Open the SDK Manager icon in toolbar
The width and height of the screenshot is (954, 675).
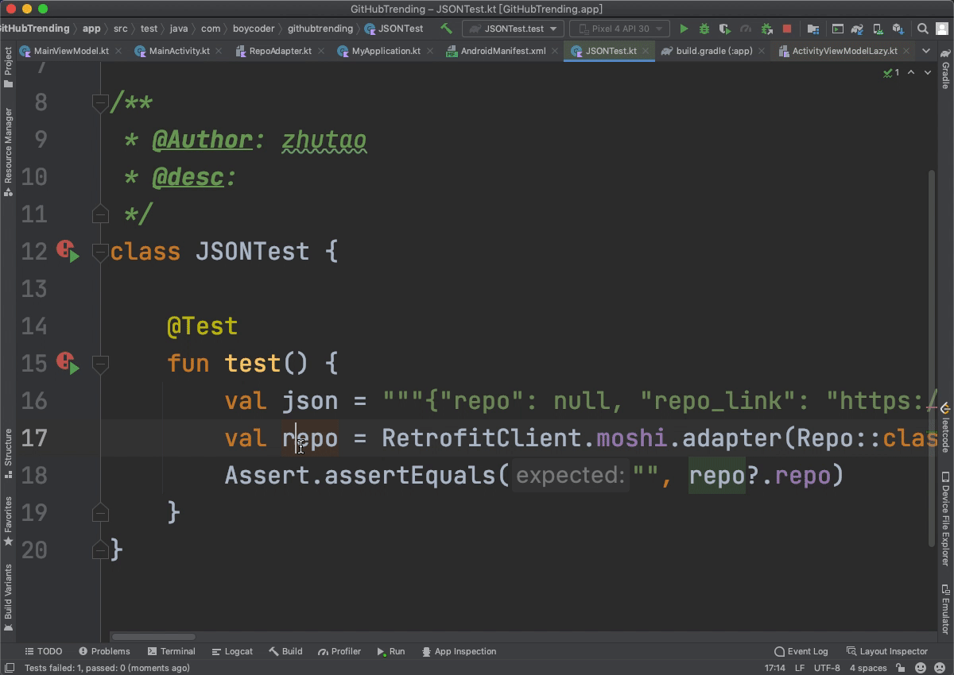[x=898, y=29]
